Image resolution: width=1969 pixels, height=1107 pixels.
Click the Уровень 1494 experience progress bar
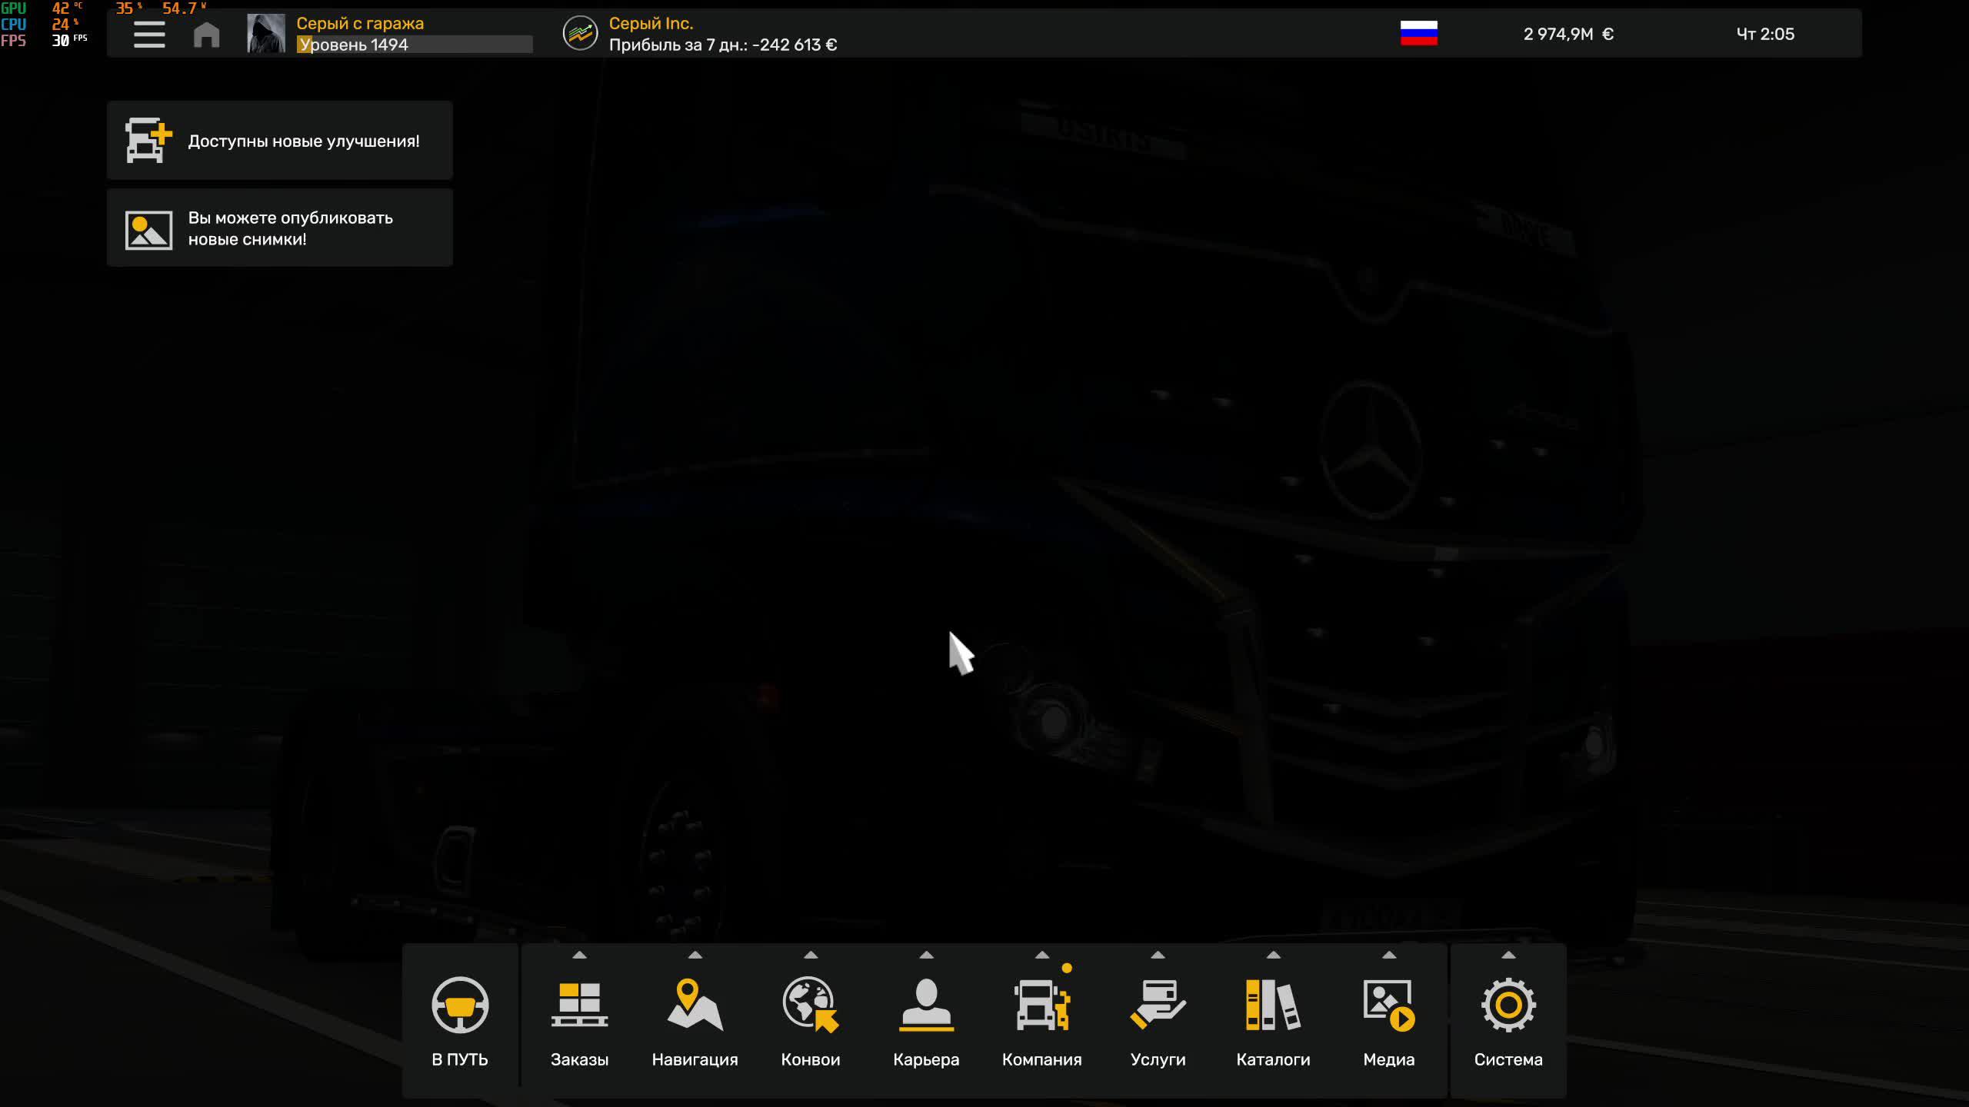(x=415, y=45)
